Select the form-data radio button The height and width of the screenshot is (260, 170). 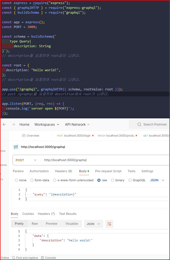pyautogui.click(x=32, y=180)
